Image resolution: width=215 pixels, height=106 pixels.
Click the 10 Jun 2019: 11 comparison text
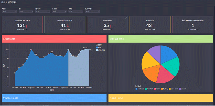pos(193,29)
